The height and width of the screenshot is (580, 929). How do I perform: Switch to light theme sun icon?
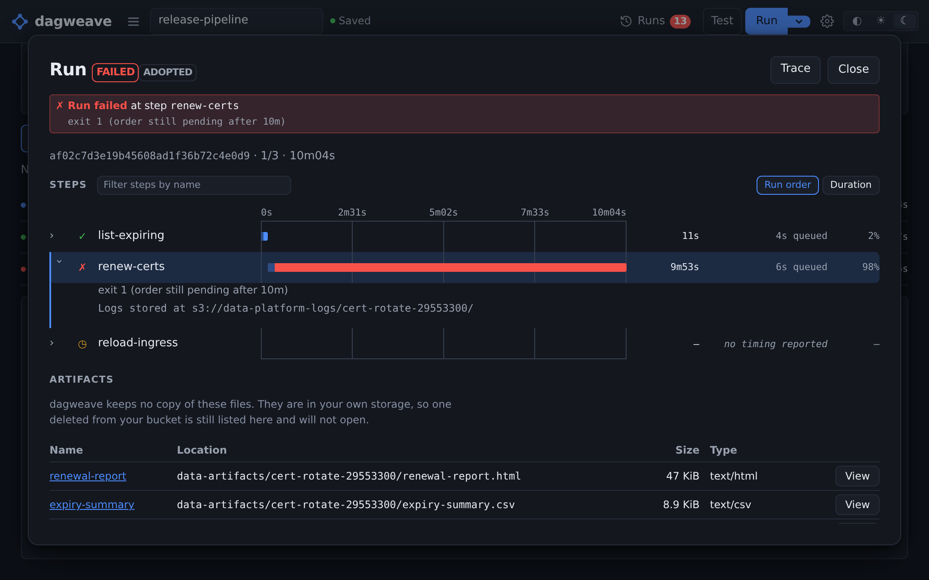pyautogui.click(x=880, y=21)
